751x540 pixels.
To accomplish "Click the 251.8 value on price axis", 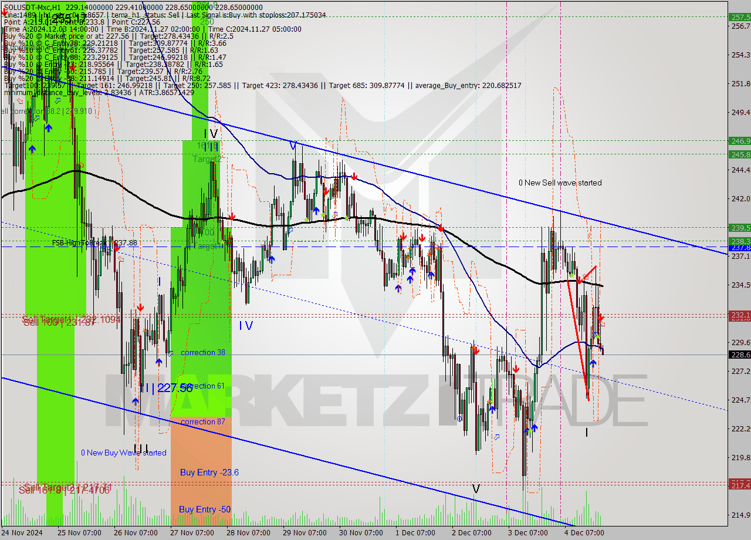I will (740, 83).
